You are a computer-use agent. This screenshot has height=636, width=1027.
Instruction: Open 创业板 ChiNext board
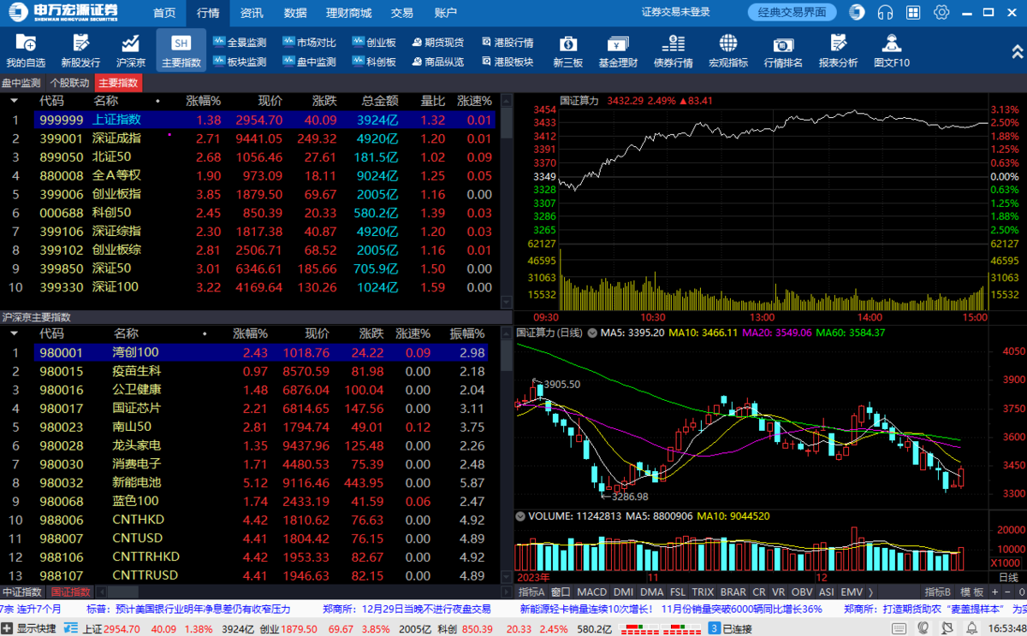coord(374,42)
